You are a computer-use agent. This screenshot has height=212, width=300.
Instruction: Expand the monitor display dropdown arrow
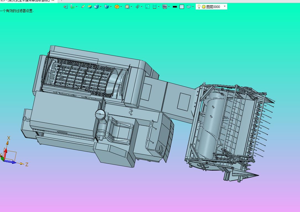click(x=169, y=7)
